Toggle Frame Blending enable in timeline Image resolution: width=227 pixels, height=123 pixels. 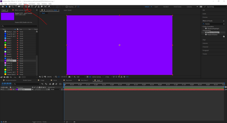[x=53, y=84]
